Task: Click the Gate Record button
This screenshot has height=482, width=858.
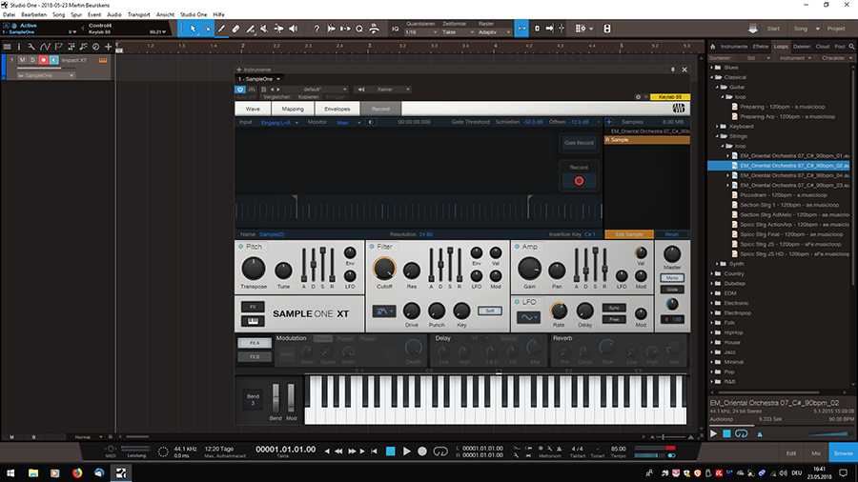Action: click(579, 143)
